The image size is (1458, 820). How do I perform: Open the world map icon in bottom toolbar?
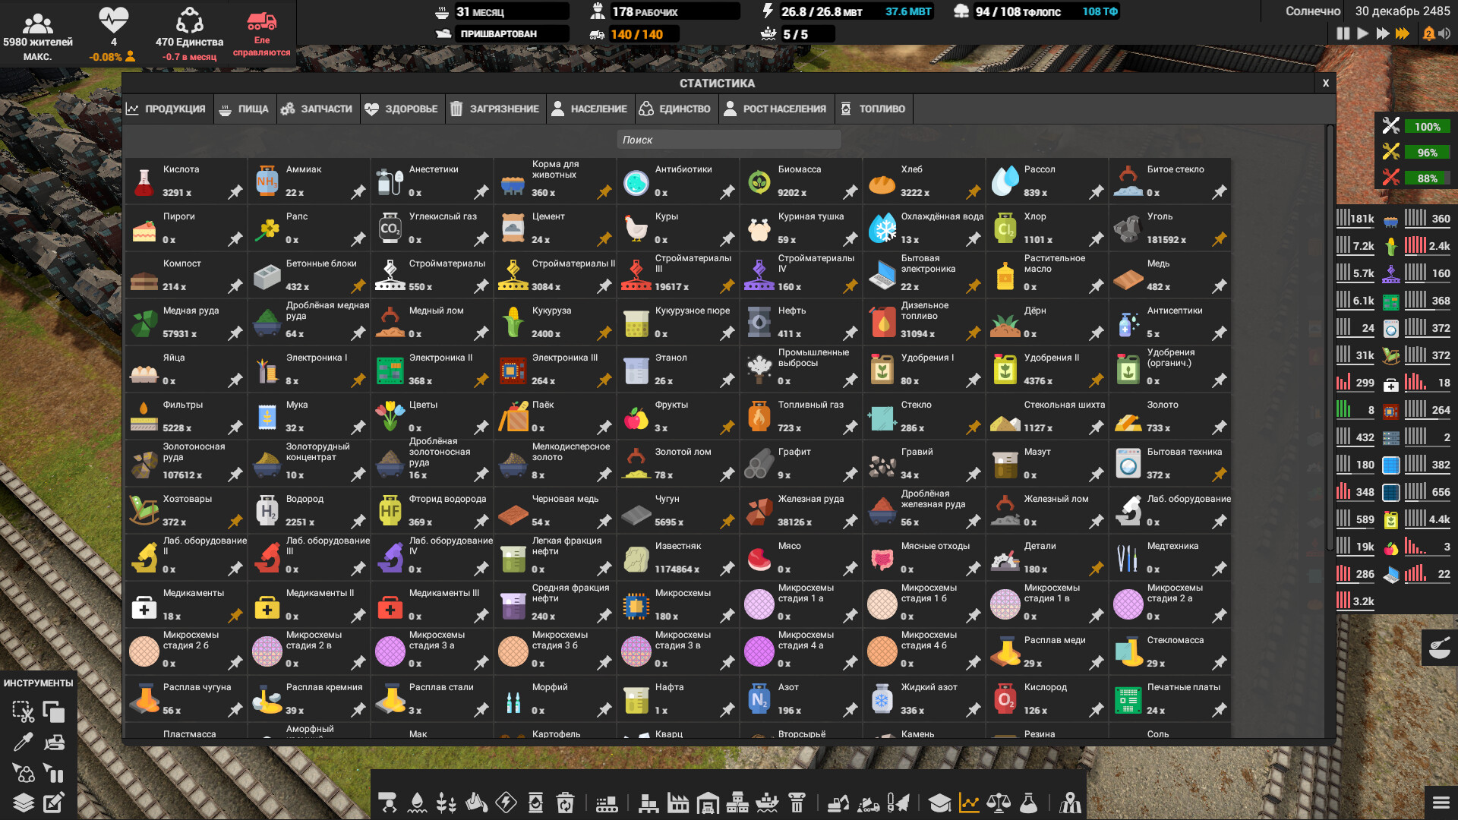(1070, 803)
